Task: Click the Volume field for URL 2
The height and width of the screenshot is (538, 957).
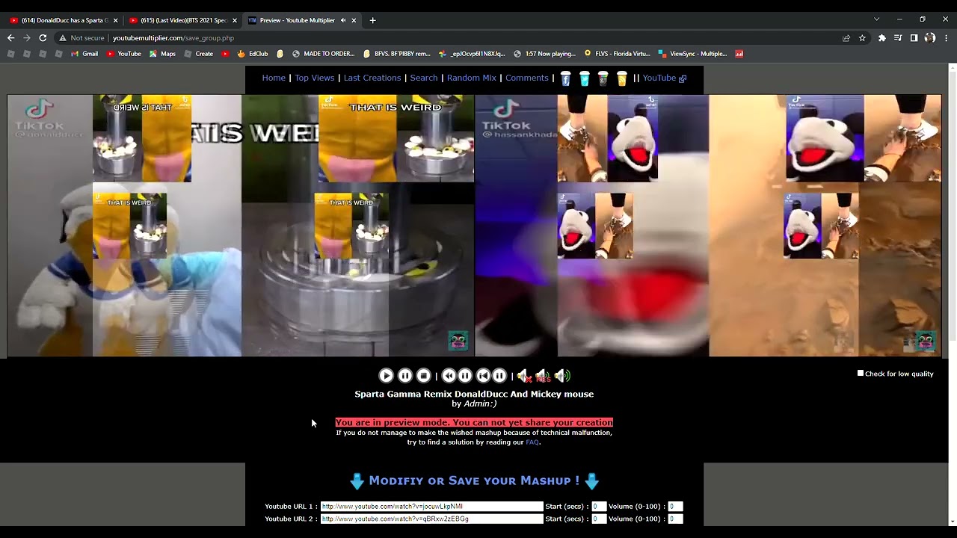Action: point(675,519)
